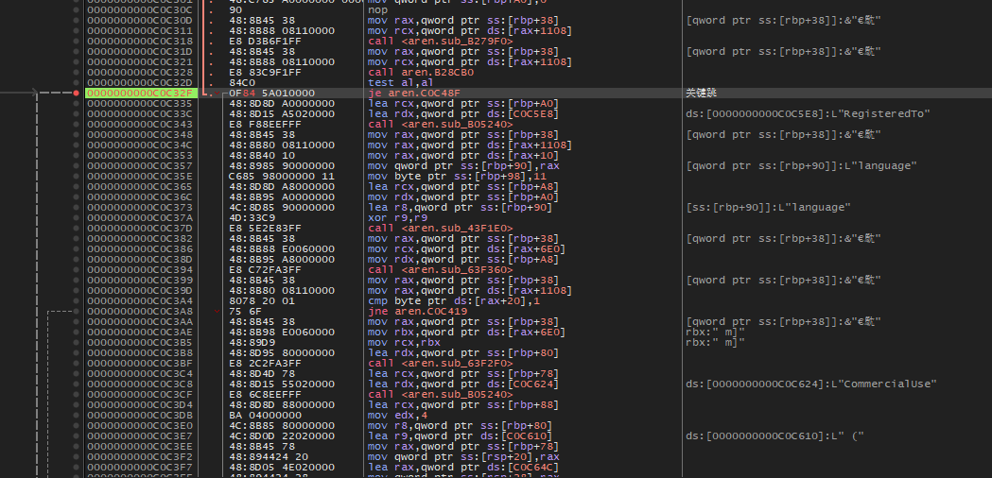Select the nop instruction row
Screen dimensions: 992x478
(376, 10)
